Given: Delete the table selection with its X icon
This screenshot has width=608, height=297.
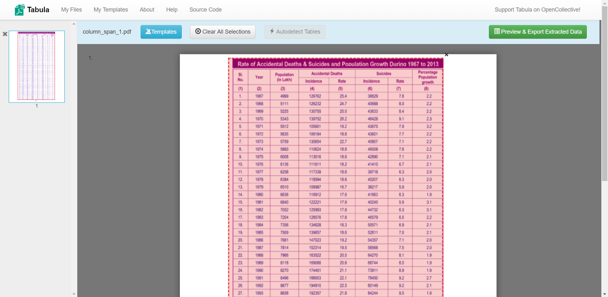Looking at the screenshot, I should pyautogui.click(x=446, y=55).
